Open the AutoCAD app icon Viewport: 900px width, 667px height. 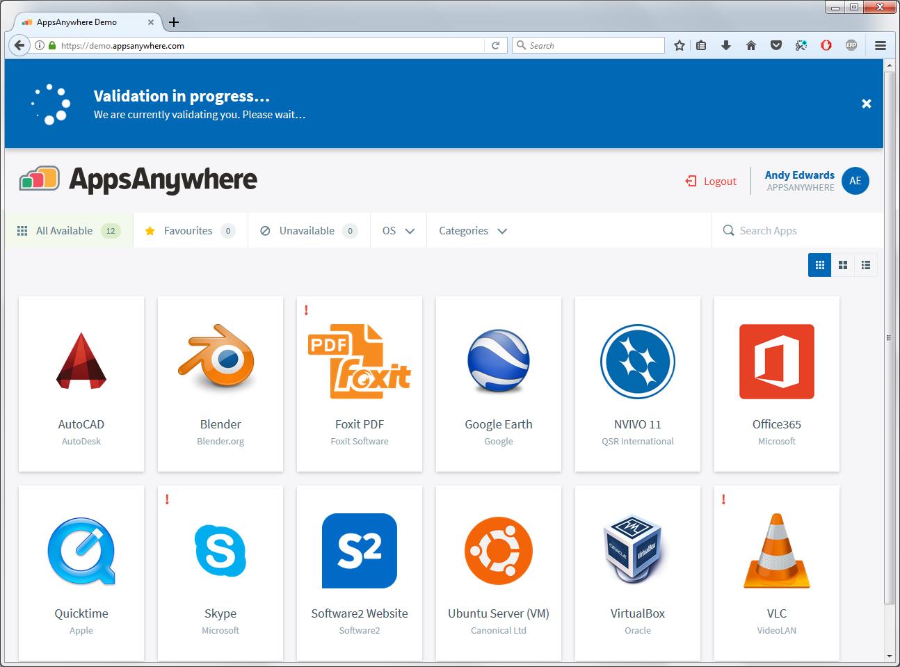coord(81,360)
